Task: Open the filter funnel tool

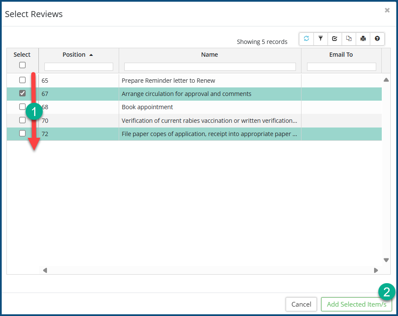Action: coord(320,39)
